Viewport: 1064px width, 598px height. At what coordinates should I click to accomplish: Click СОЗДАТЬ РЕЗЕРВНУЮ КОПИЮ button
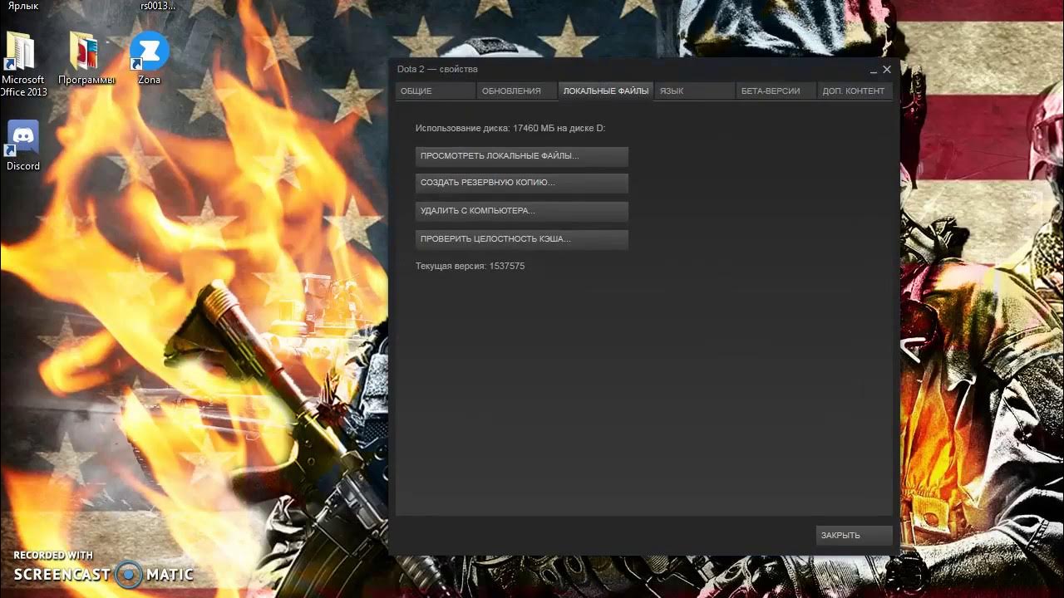[522, 183]
